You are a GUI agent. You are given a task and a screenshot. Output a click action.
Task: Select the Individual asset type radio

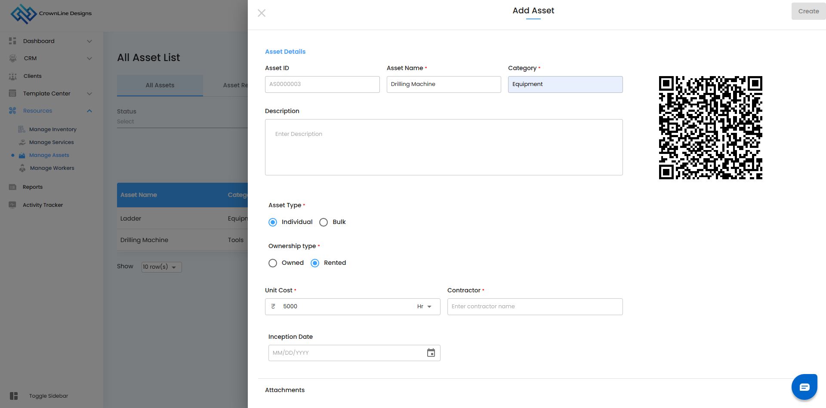[x=273, y=222]
